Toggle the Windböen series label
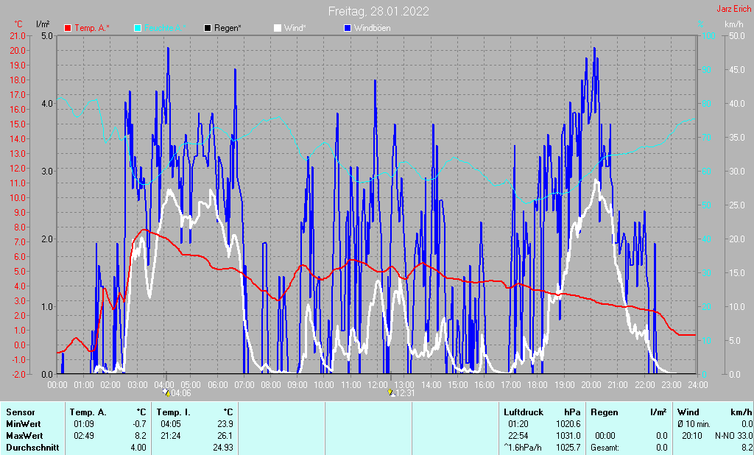The height and width of the screenshot is (455, 754). (x=373, y=28)
